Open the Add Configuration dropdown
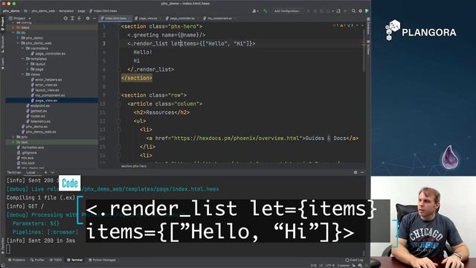The image size is (476, 268). tap(287, 11)
